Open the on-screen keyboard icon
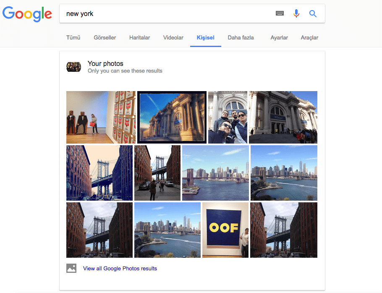Screen dimensions: 382x293 [280, 13]
